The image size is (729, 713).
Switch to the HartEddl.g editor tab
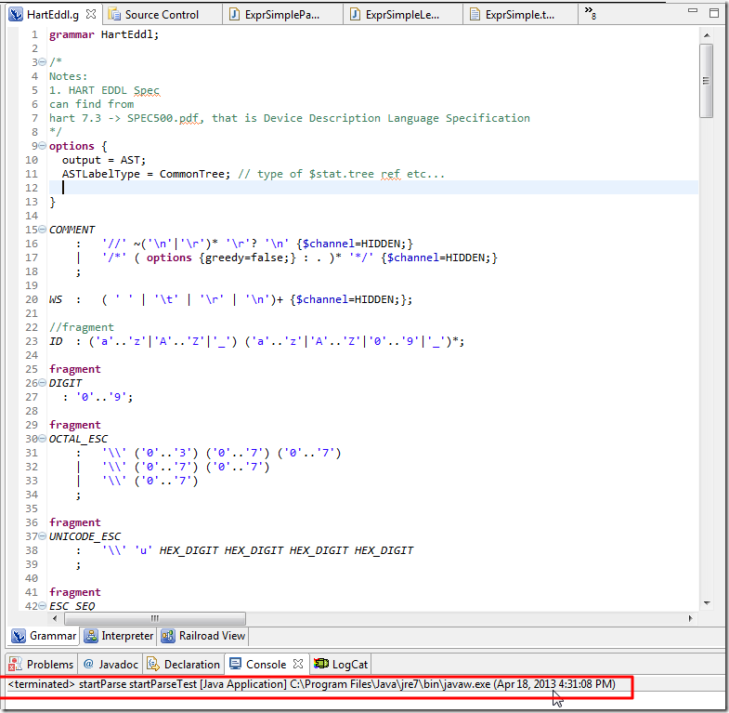click(53, 15)
